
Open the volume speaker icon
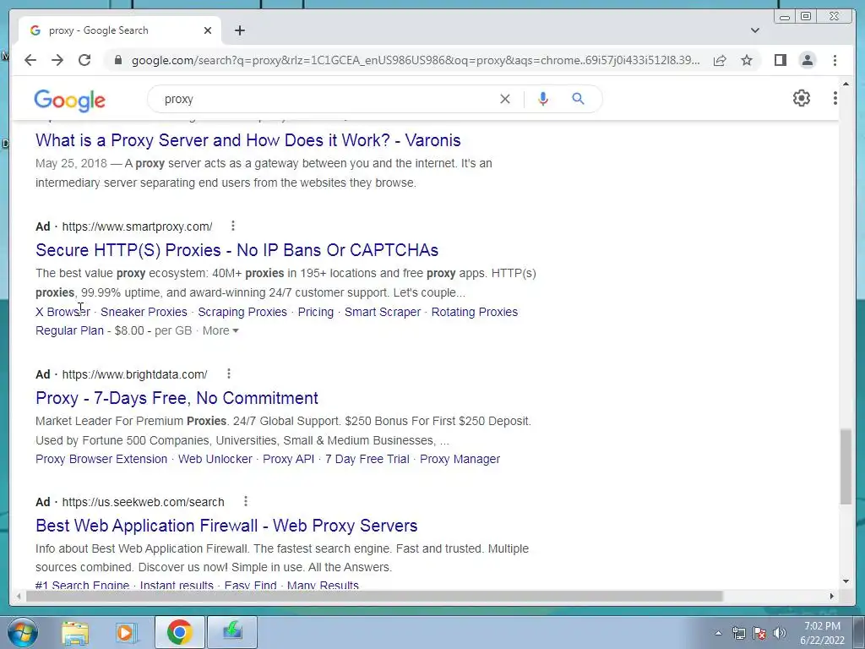pos(780,633)
